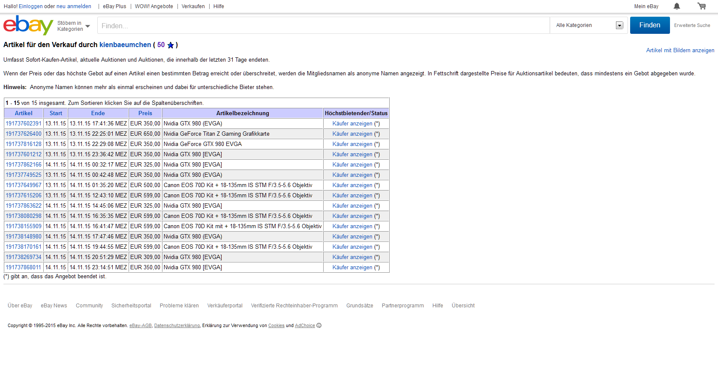Screen dimensions: 718x387
Task: Open item number 191737863622
Action: pyautogui.click(x=24, y=205)
